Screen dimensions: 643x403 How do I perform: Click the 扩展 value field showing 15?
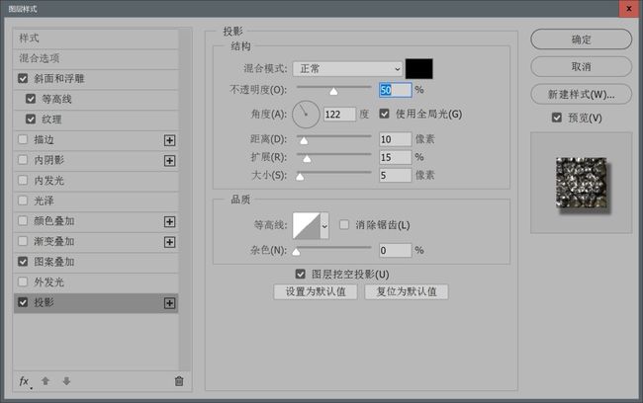(x=396, y=157)
